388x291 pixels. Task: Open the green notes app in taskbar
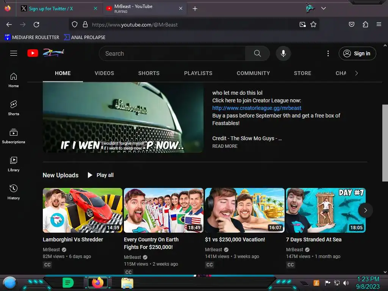(68, 283)
